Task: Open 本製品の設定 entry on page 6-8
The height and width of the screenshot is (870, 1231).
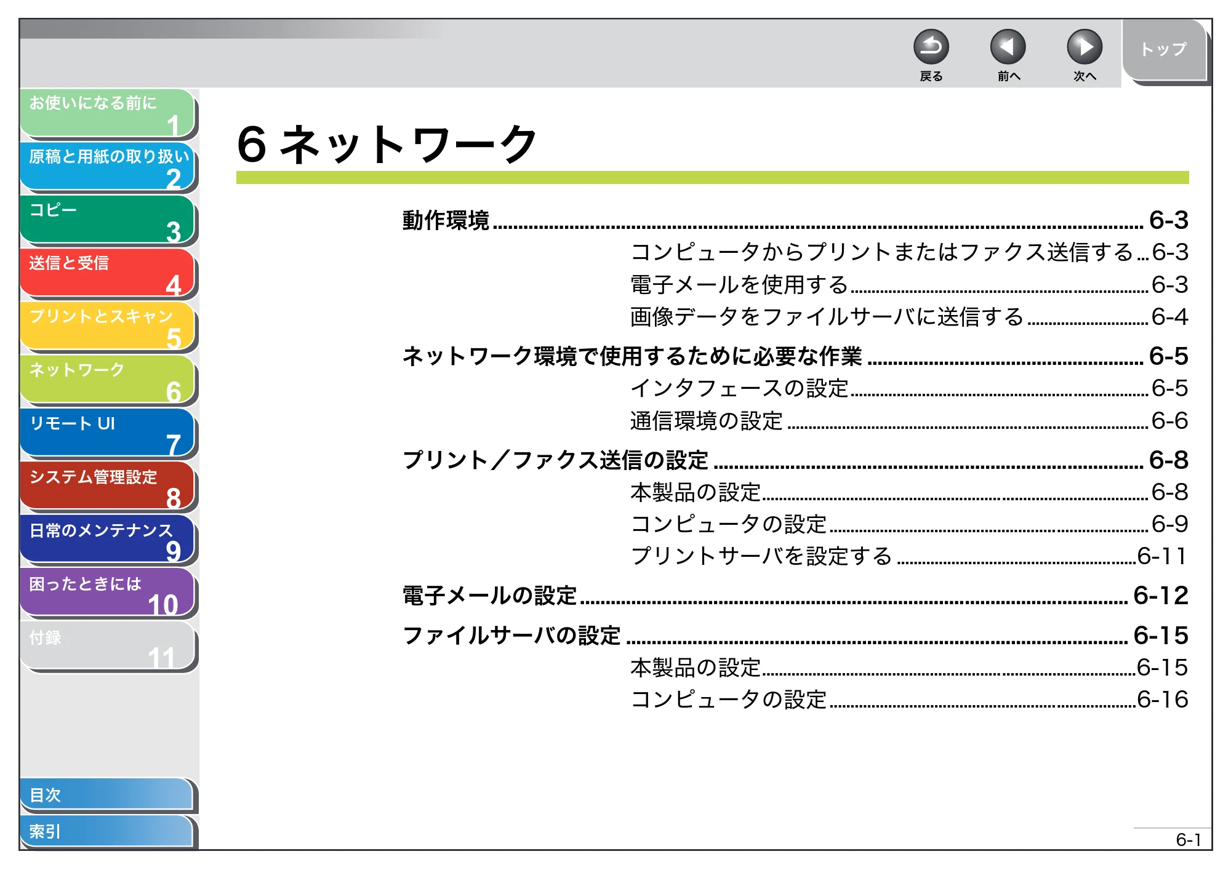Action: [909, 492]
